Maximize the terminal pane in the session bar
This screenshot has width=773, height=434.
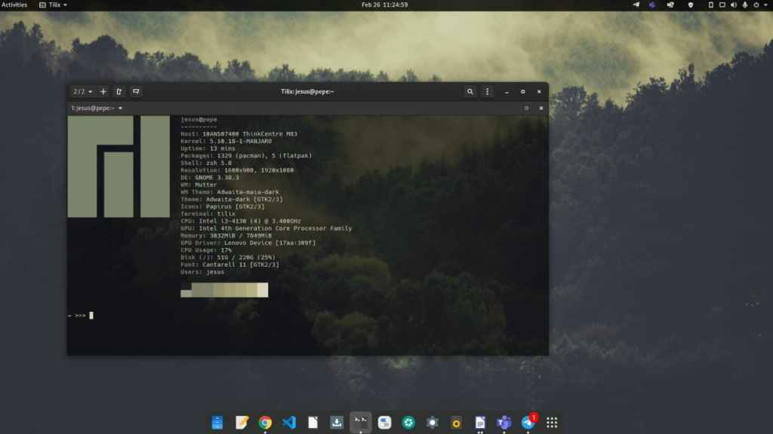point(526,108)
